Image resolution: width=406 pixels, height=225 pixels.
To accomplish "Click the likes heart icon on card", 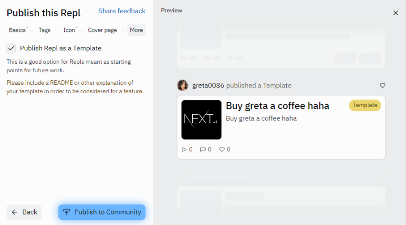I will (221, 149).
